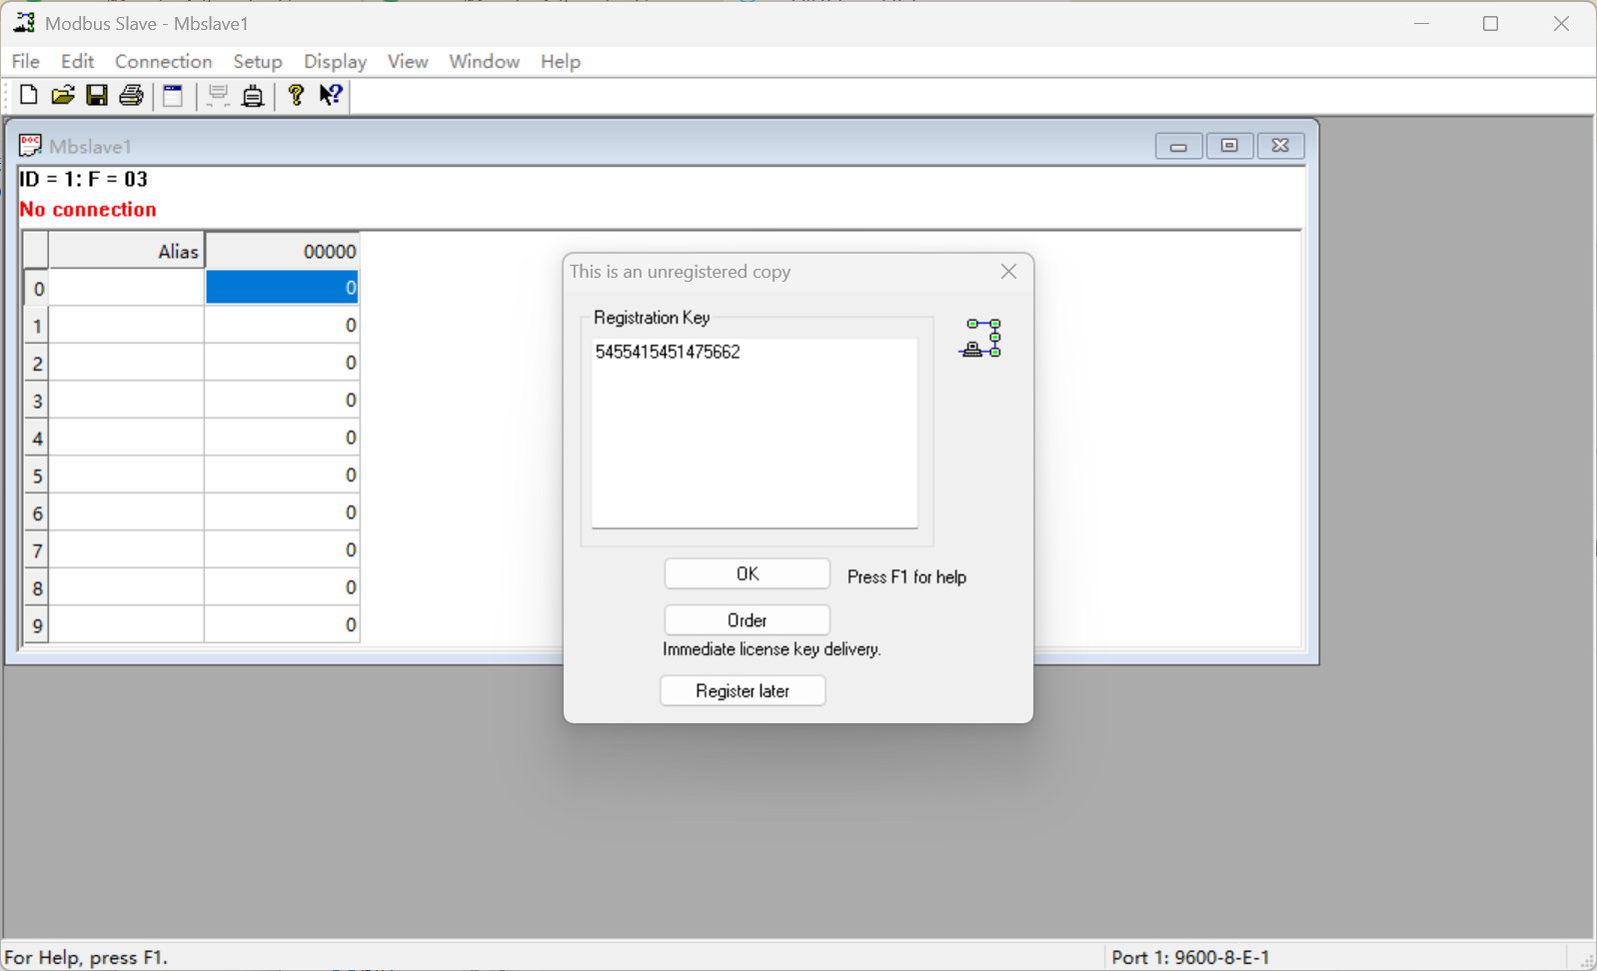The width and height of the screenshot is (1597, 971).
Task: Open the Connection menu
Action: (x=163, y=62)
